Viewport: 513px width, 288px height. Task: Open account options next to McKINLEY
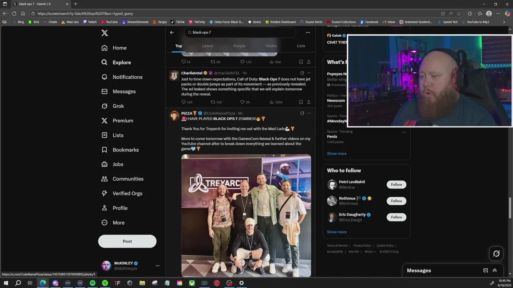click(x=158, y=266)
